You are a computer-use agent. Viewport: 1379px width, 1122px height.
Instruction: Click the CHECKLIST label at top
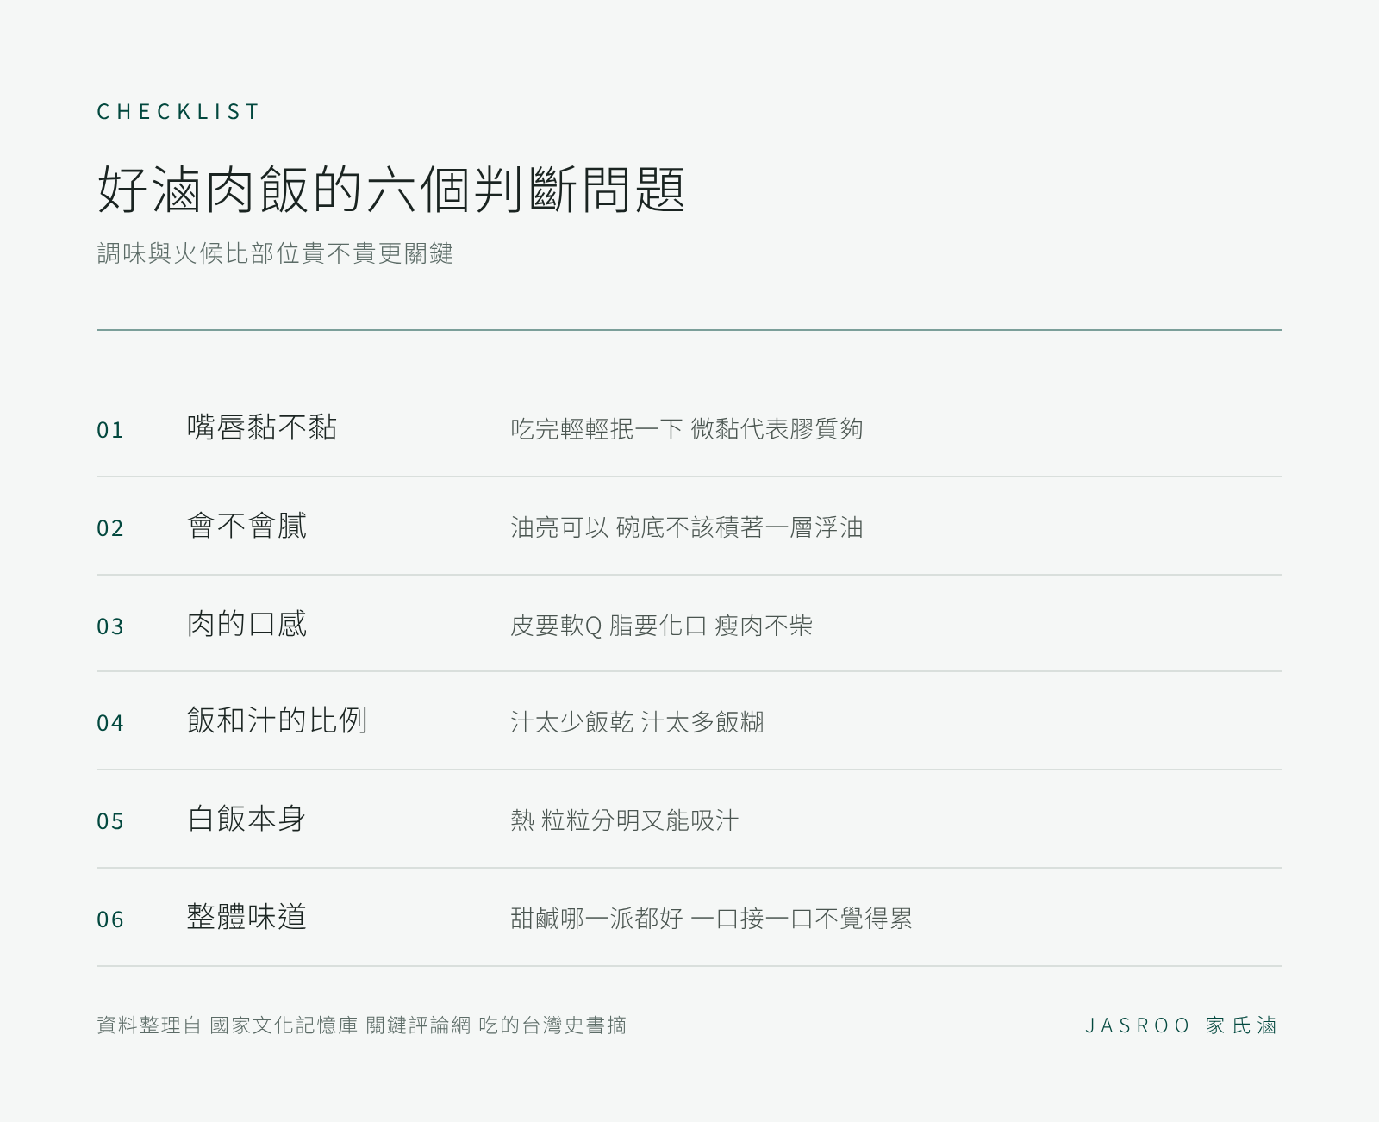pos(178,111)
